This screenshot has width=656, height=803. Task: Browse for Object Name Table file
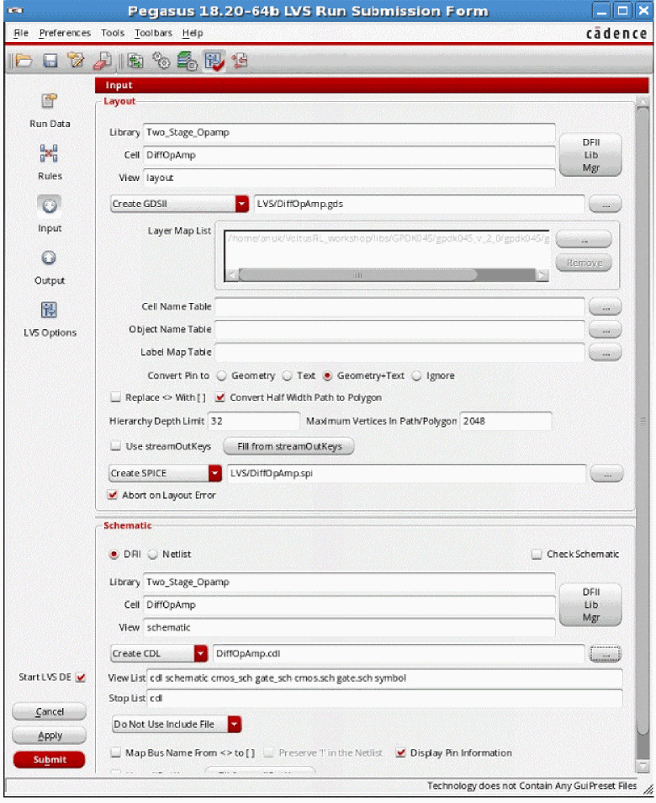point(606,330)
